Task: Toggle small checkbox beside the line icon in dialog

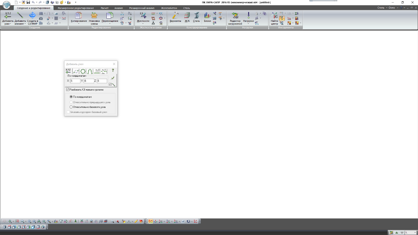Action: pos(110,84)
